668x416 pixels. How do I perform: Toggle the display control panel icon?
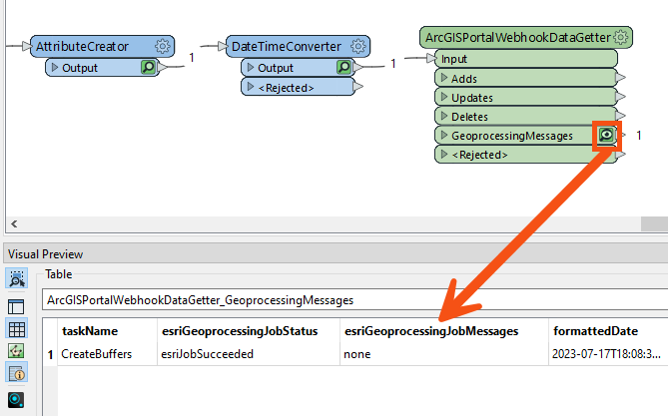pos(17,306)
